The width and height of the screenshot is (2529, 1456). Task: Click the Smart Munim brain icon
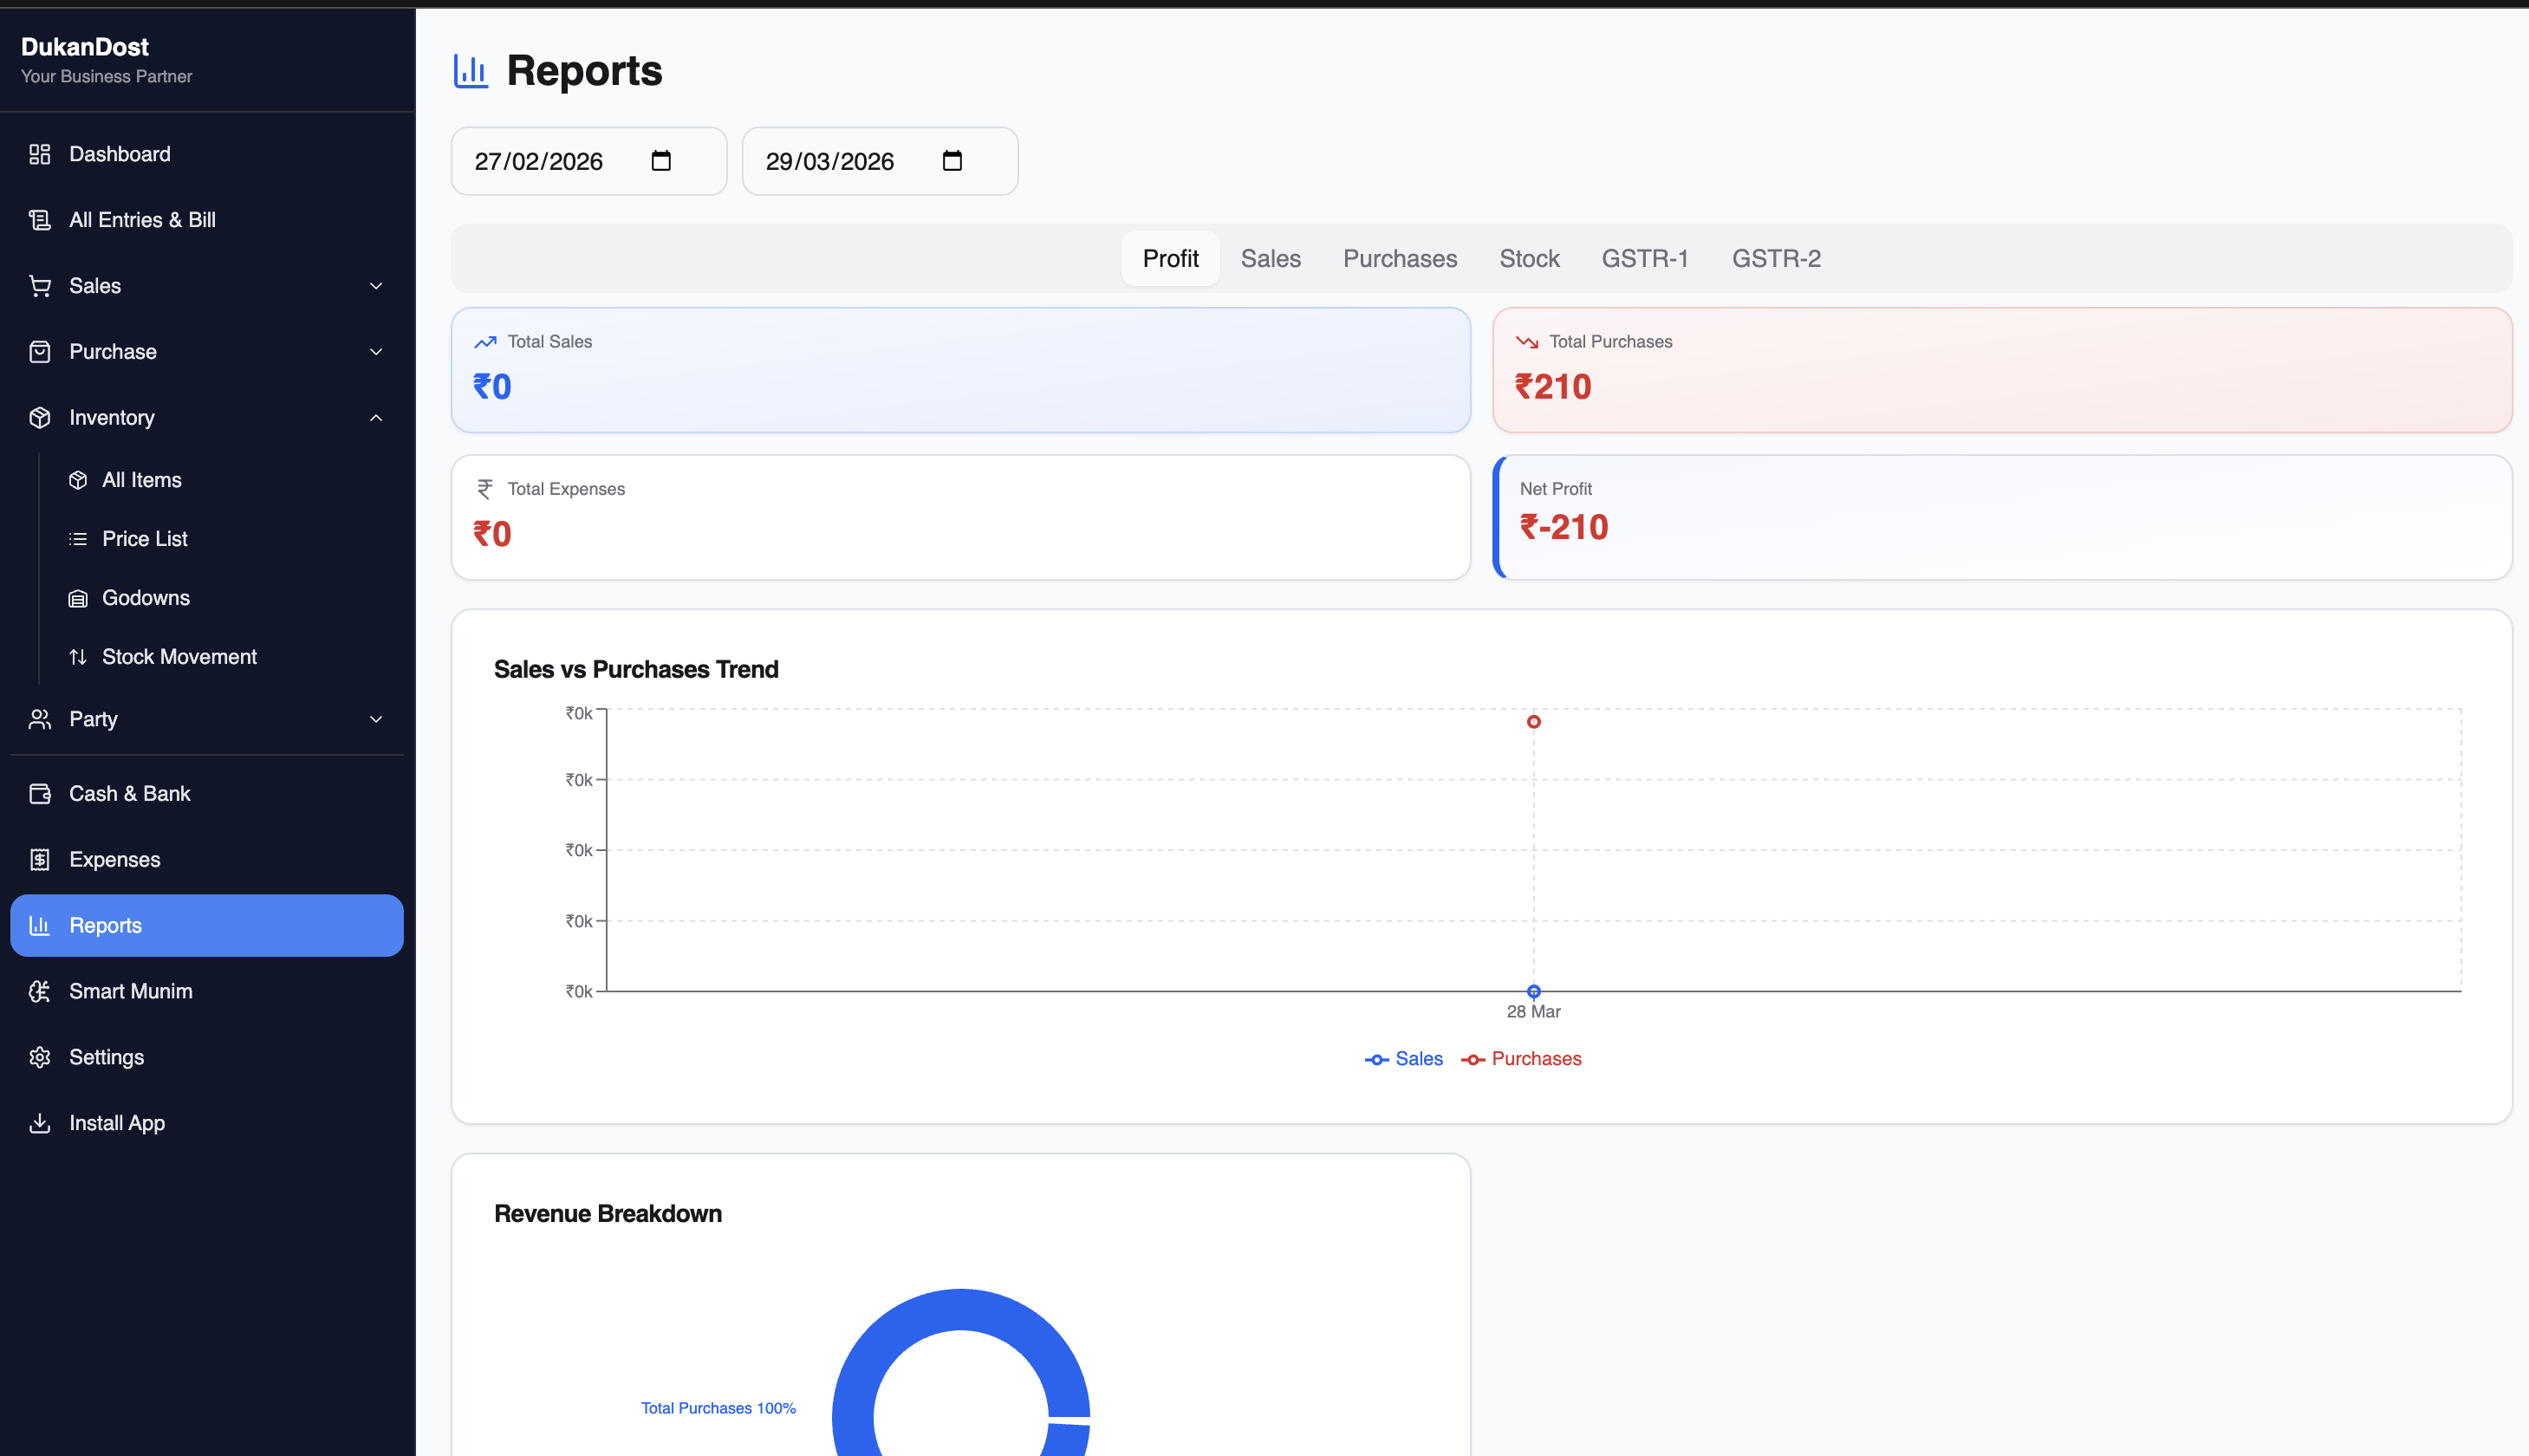coord(40,991)
